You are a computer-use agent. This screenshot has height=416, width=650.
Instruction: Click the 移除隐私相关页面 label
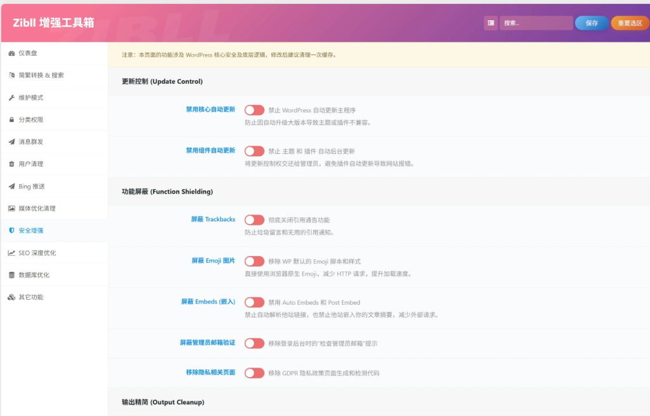pos(211,372)
